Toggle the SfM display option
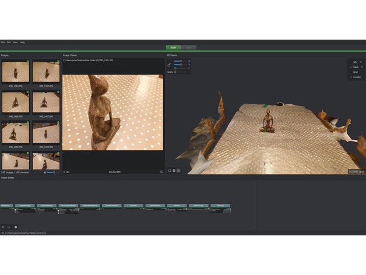This screenshot has height=275, width=366. [x=355, y=62]
